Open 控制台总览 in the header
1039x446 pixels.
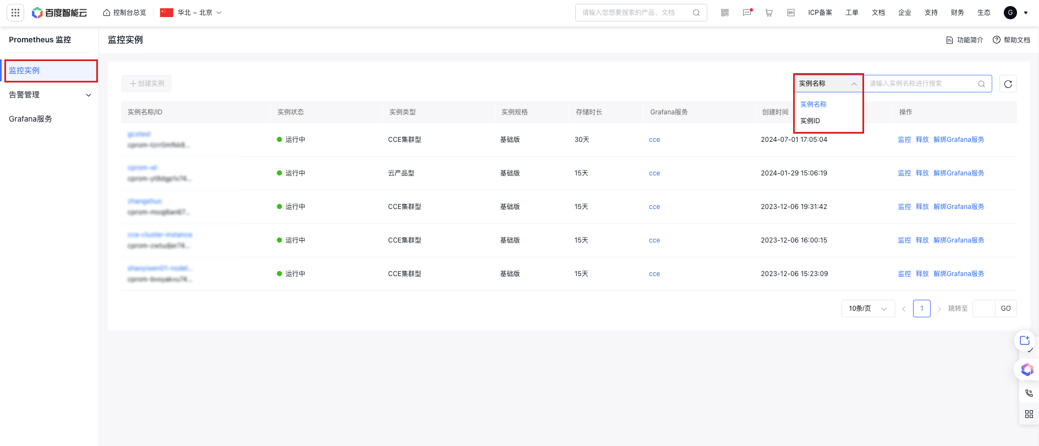pos(125,13)
